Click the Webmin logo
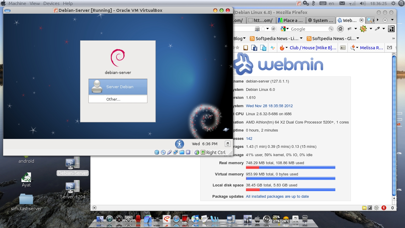The height and width of the screenshot is (228, 405). [278, 64]
